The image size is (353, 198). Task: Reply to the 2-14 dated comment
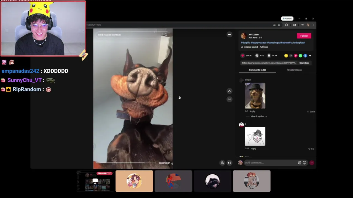253,148
